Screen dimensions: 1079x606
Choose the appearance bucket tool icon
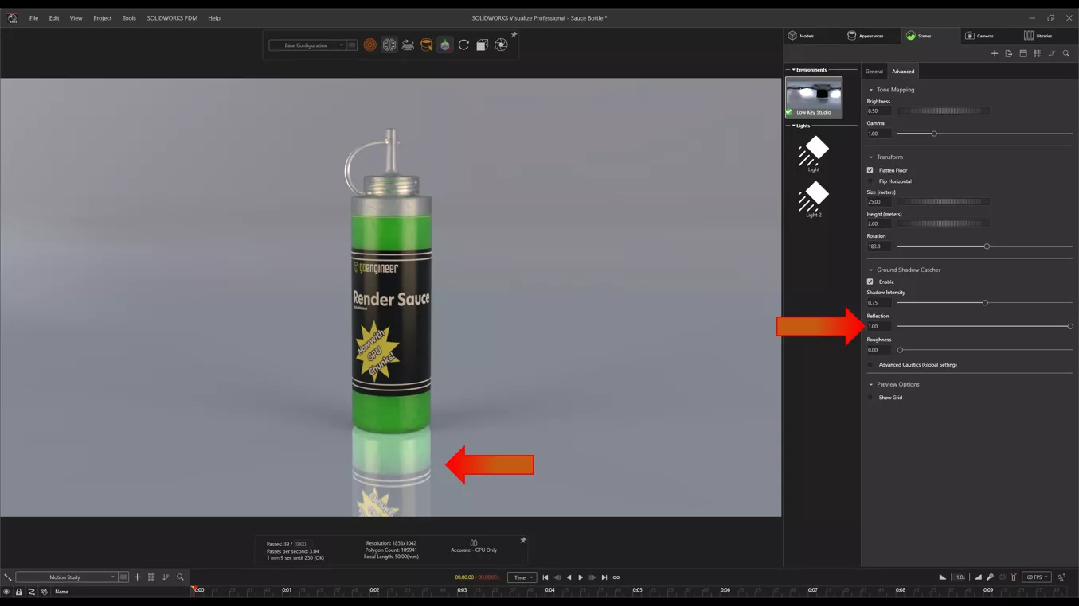click(x=427, y=45)
